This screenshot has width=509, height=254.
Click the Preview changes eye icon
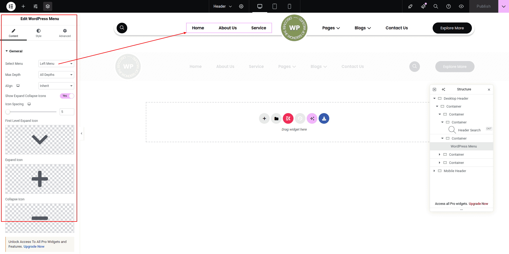click(x=461, y=6)
